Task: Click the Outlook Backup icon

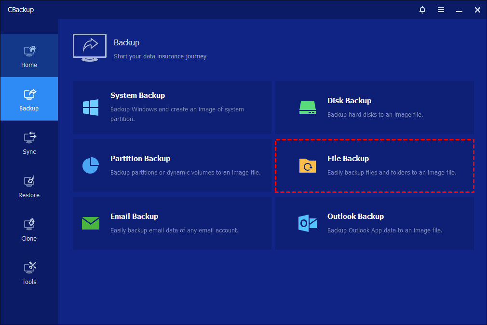Action: (307, 223)
